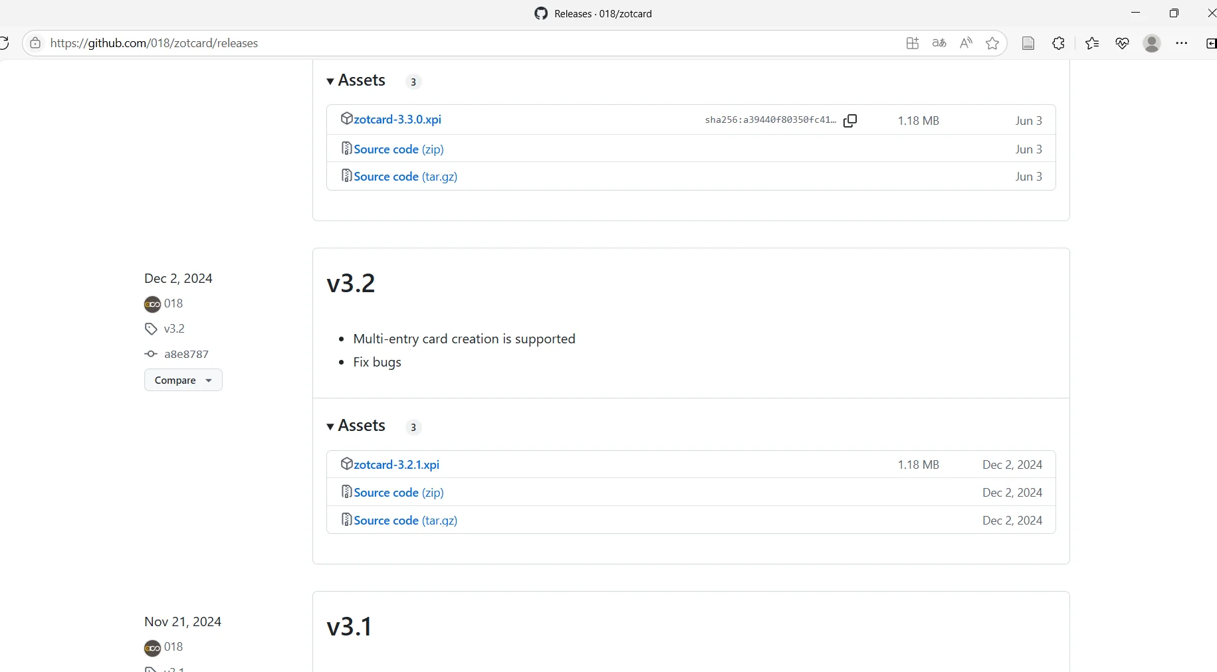Click the sha256:a39440f80350fc41… hash text
The height and width of the screenshot is (672, 1217).
pyautogui.click(x=770, y=120)
